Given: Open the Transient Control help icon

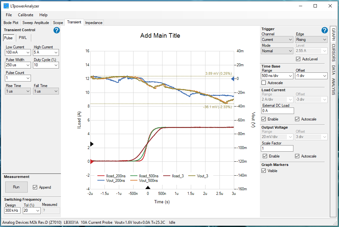Looking at the screenshot, I should (56, 30).
